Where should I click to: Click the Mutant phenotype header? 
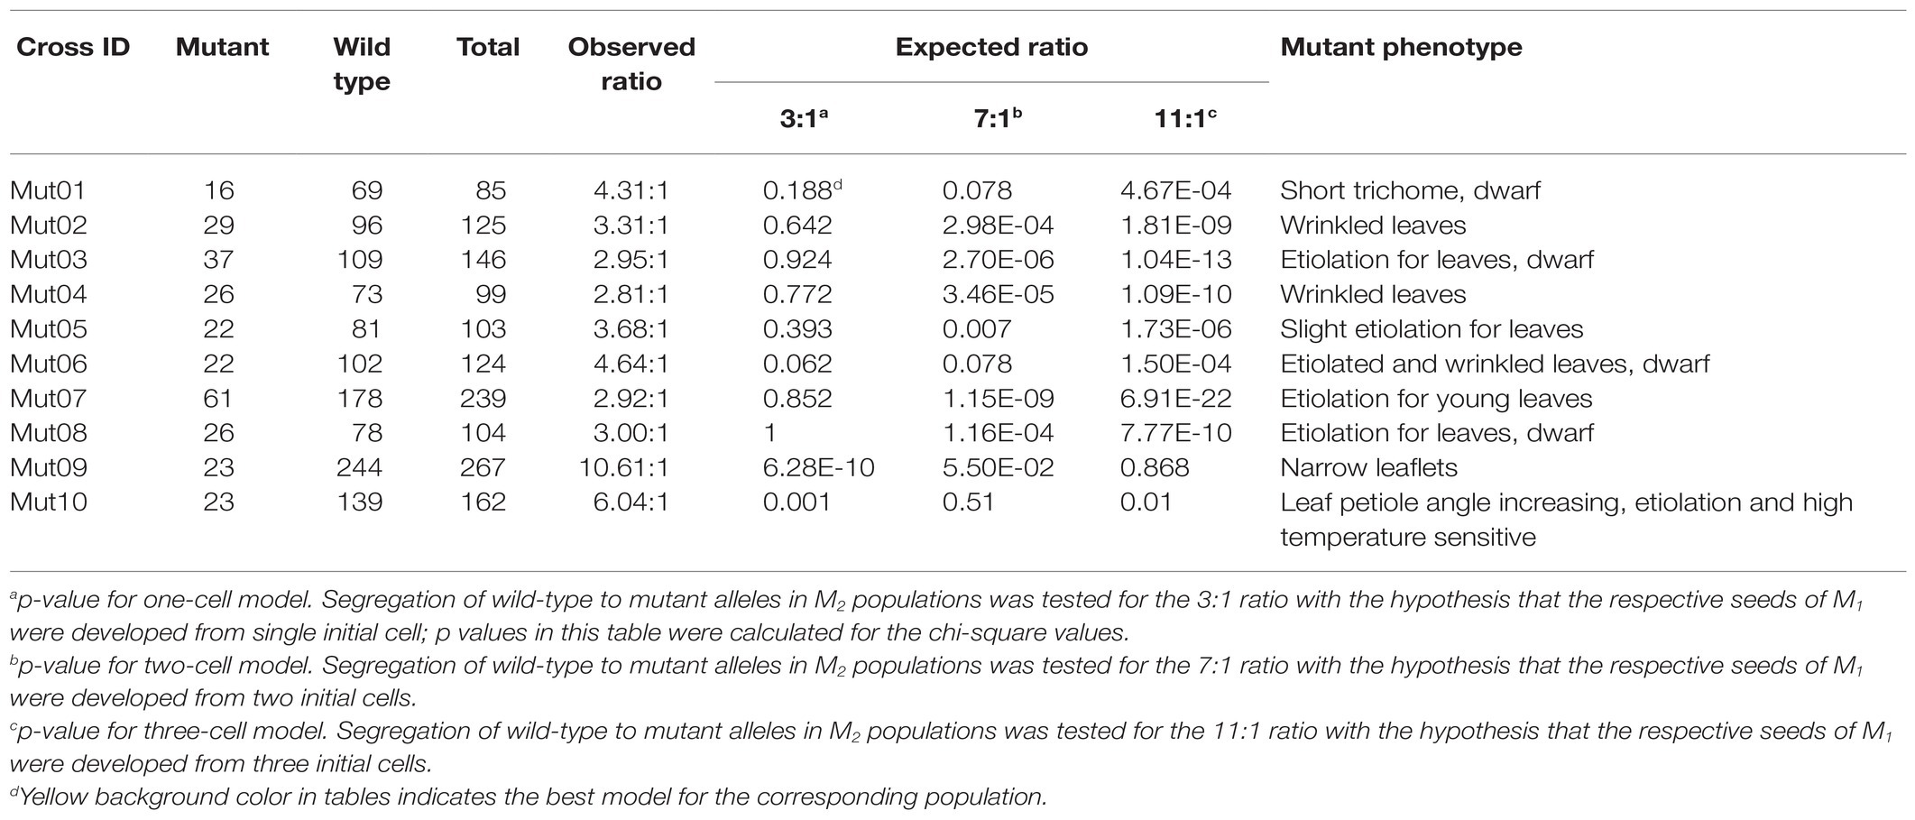pyautogui.click(x=1401, y=47)
